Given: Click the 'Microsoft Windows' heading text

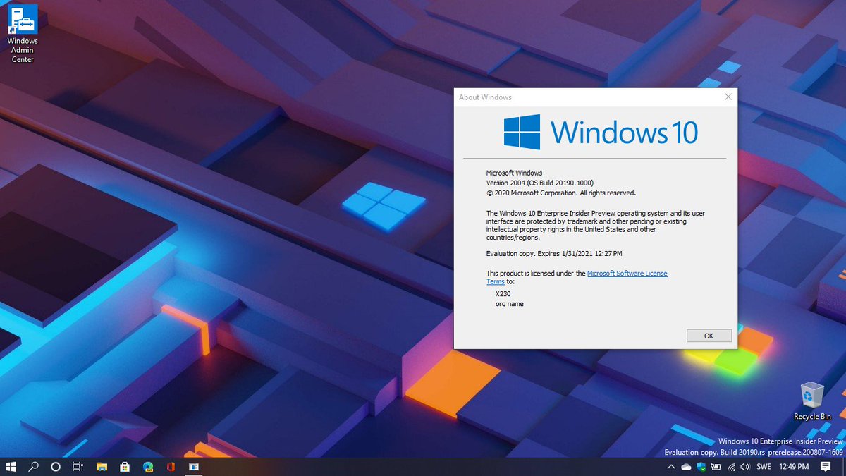Looking at the screenshot, I should 514,173.
